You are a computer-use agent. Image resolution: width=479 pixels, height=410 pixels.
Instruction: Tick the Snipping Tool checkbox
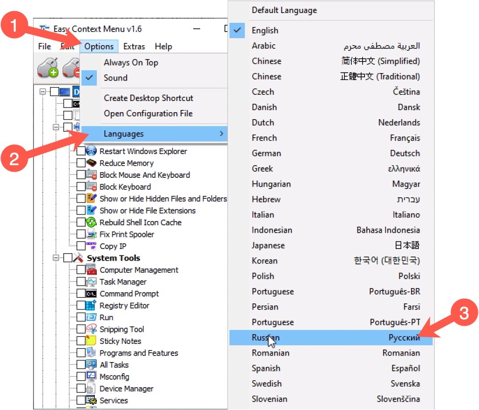click(81, 329)
